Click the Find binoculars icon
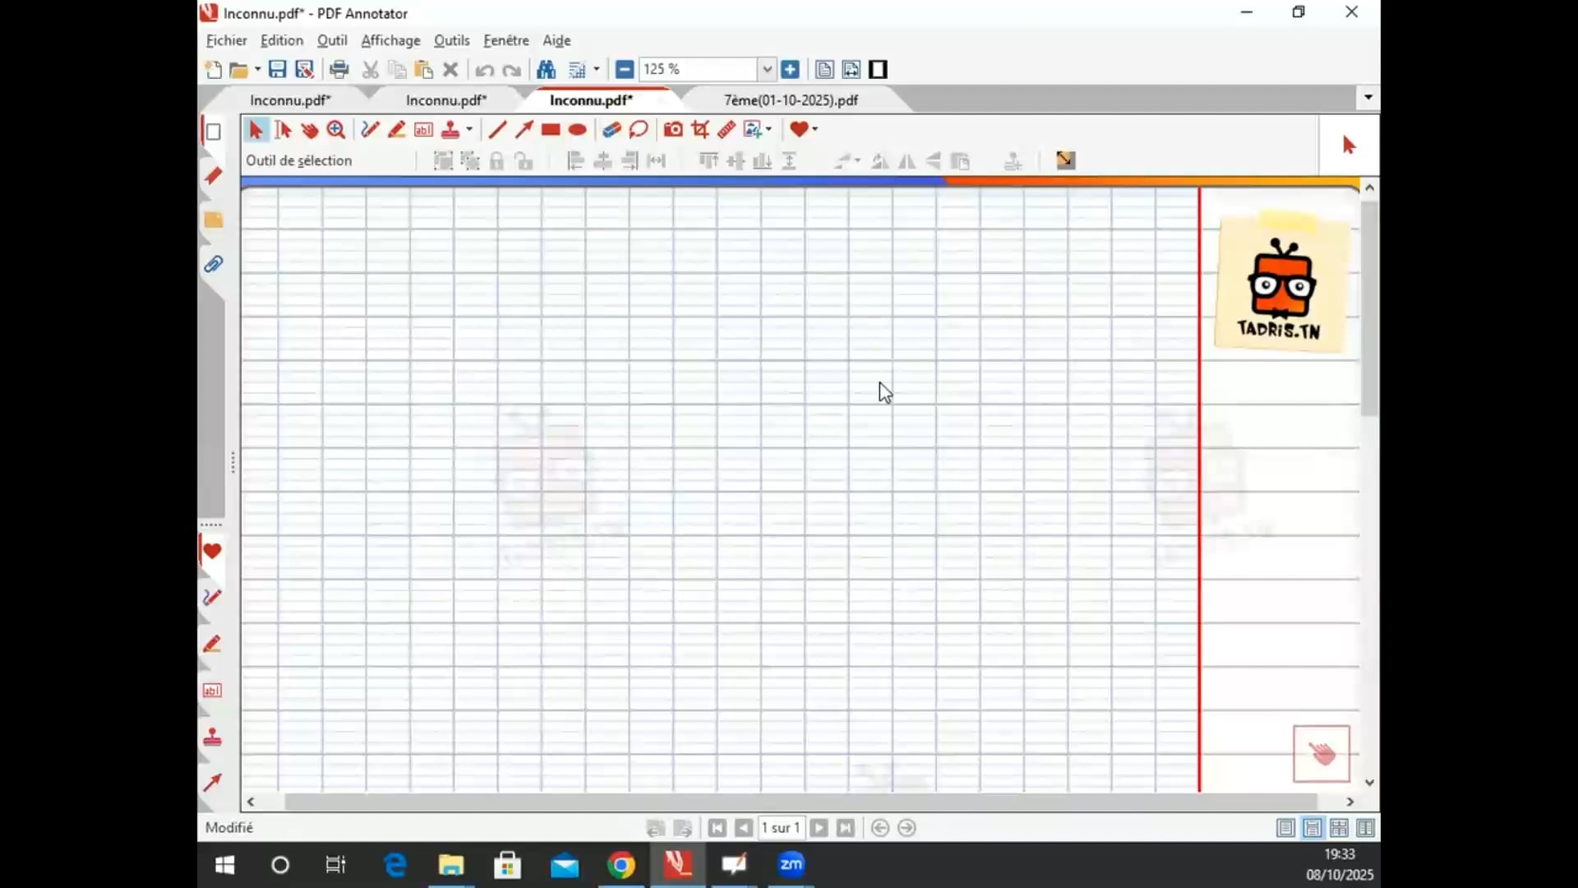The image size is (1578, 888). 546,70
